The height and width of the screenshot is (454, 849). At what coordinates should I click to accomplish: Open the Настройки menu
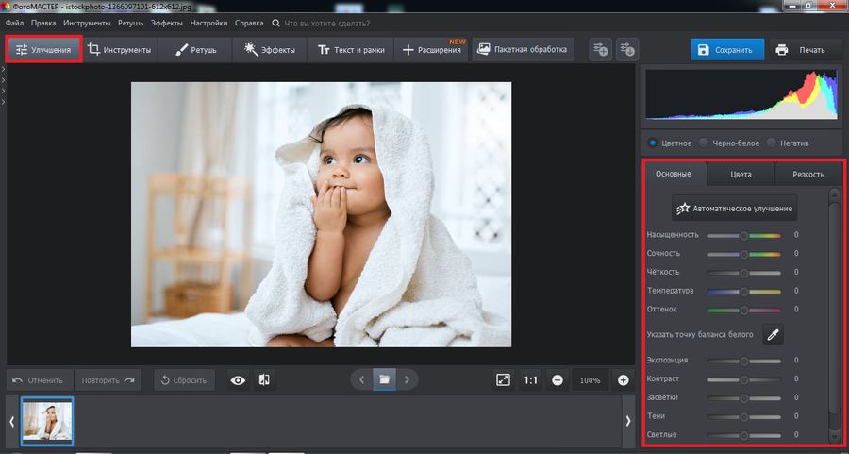pos(208,24)
